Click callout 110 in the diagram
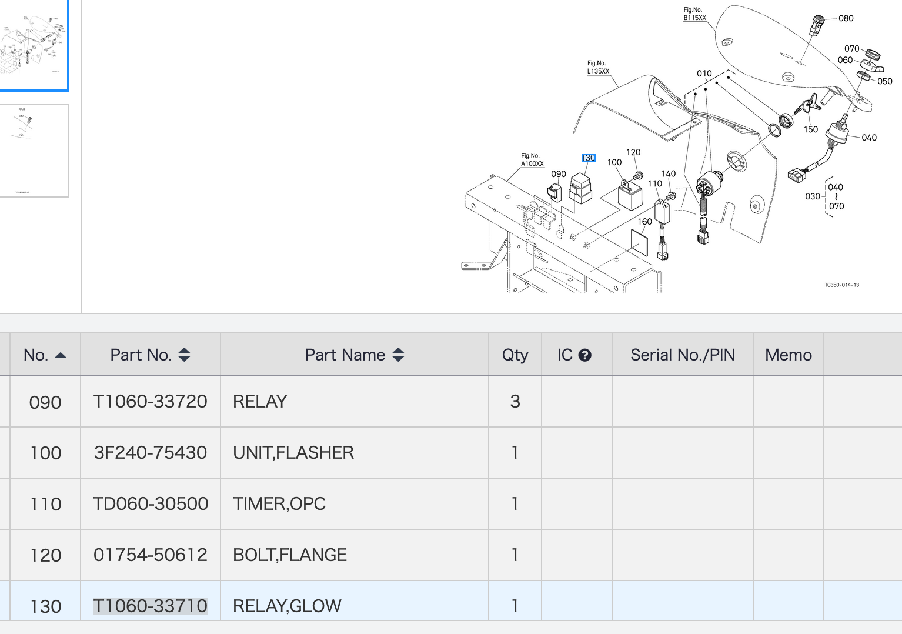This screenshot has width=902, height=634. coord(654,183)
